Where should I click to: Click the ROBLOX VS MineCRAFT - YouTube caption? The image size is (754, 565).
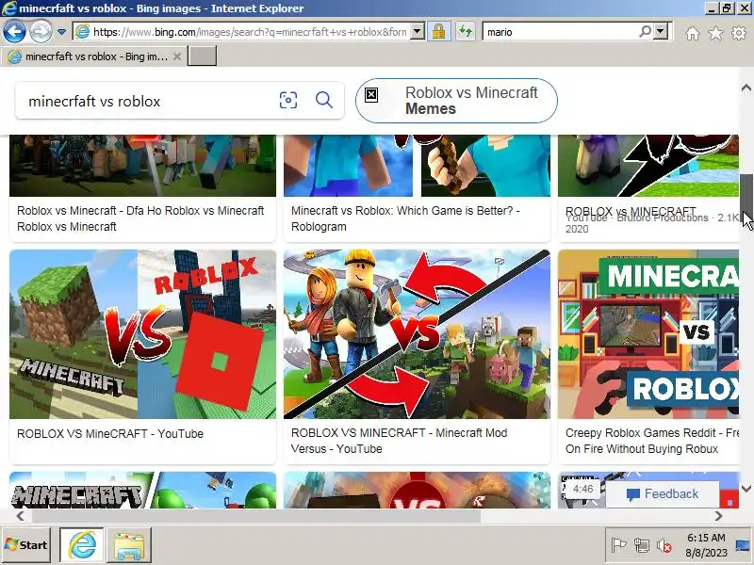tap(110, 433)
